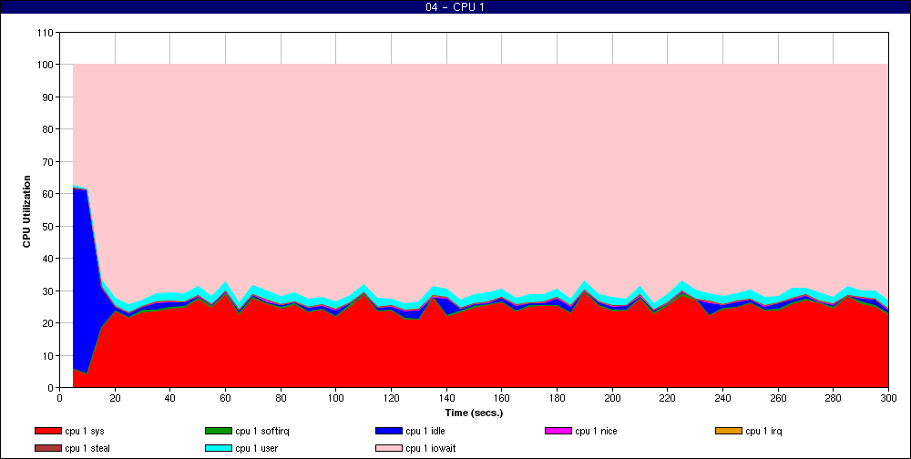This screenshot has width=911, height=459.
Task: Click the cyan cpu 1 user legend swatch
Action: pos(218,449)
